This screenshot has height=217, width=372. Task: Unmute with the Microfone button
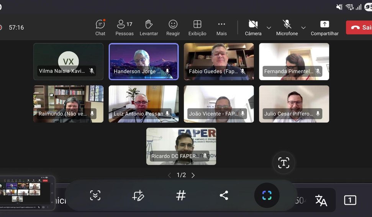tap(287, 28)
